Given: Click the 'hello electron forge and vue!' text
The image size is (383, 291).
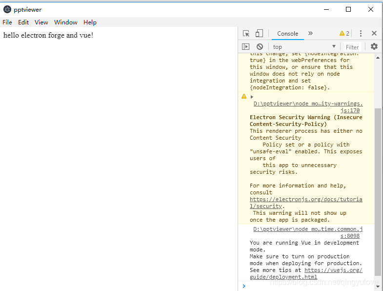Looking at the screenshot, I should pos(48,35).
